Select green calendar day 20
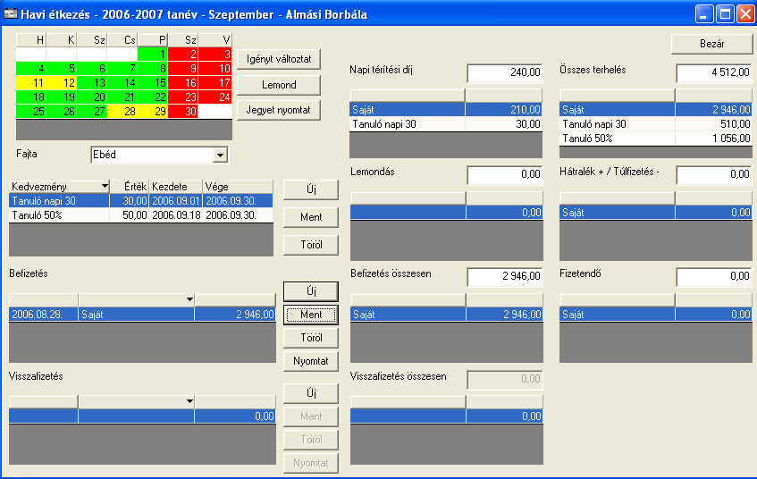Viewport: 757px width, 479px height. coord(92,97)
